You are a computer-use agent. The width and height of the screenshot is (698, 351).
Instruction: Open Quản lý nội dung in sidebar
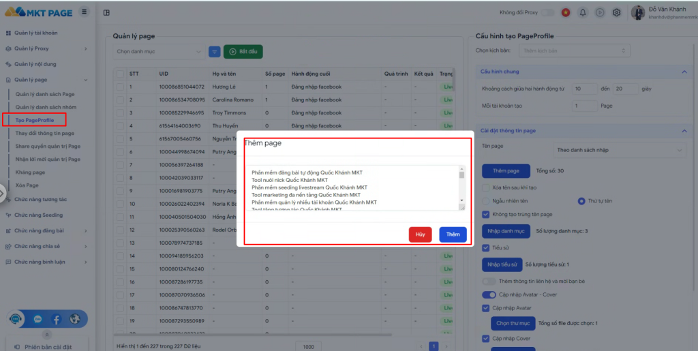coord(35,64)
